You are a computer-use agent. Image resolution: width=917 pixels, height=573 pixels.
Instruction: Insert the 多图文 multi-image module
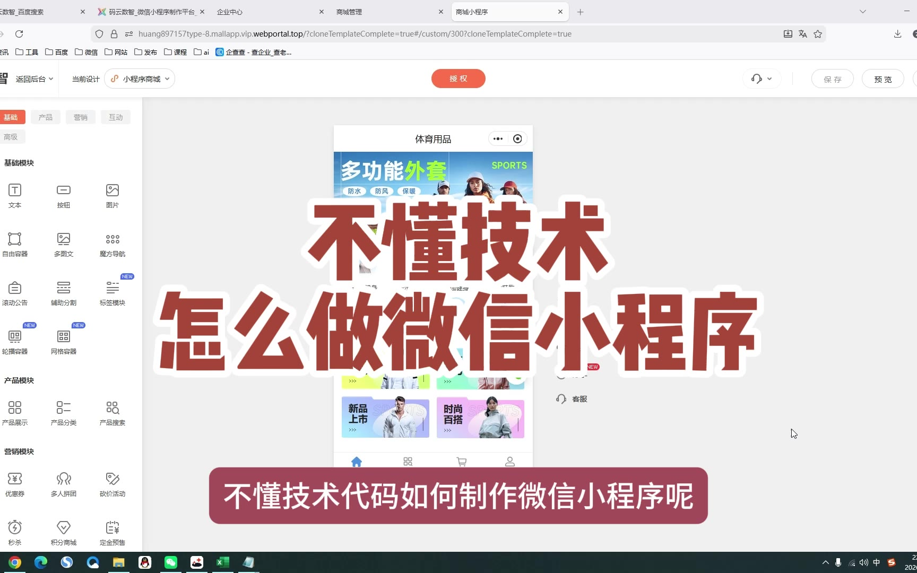64,244
